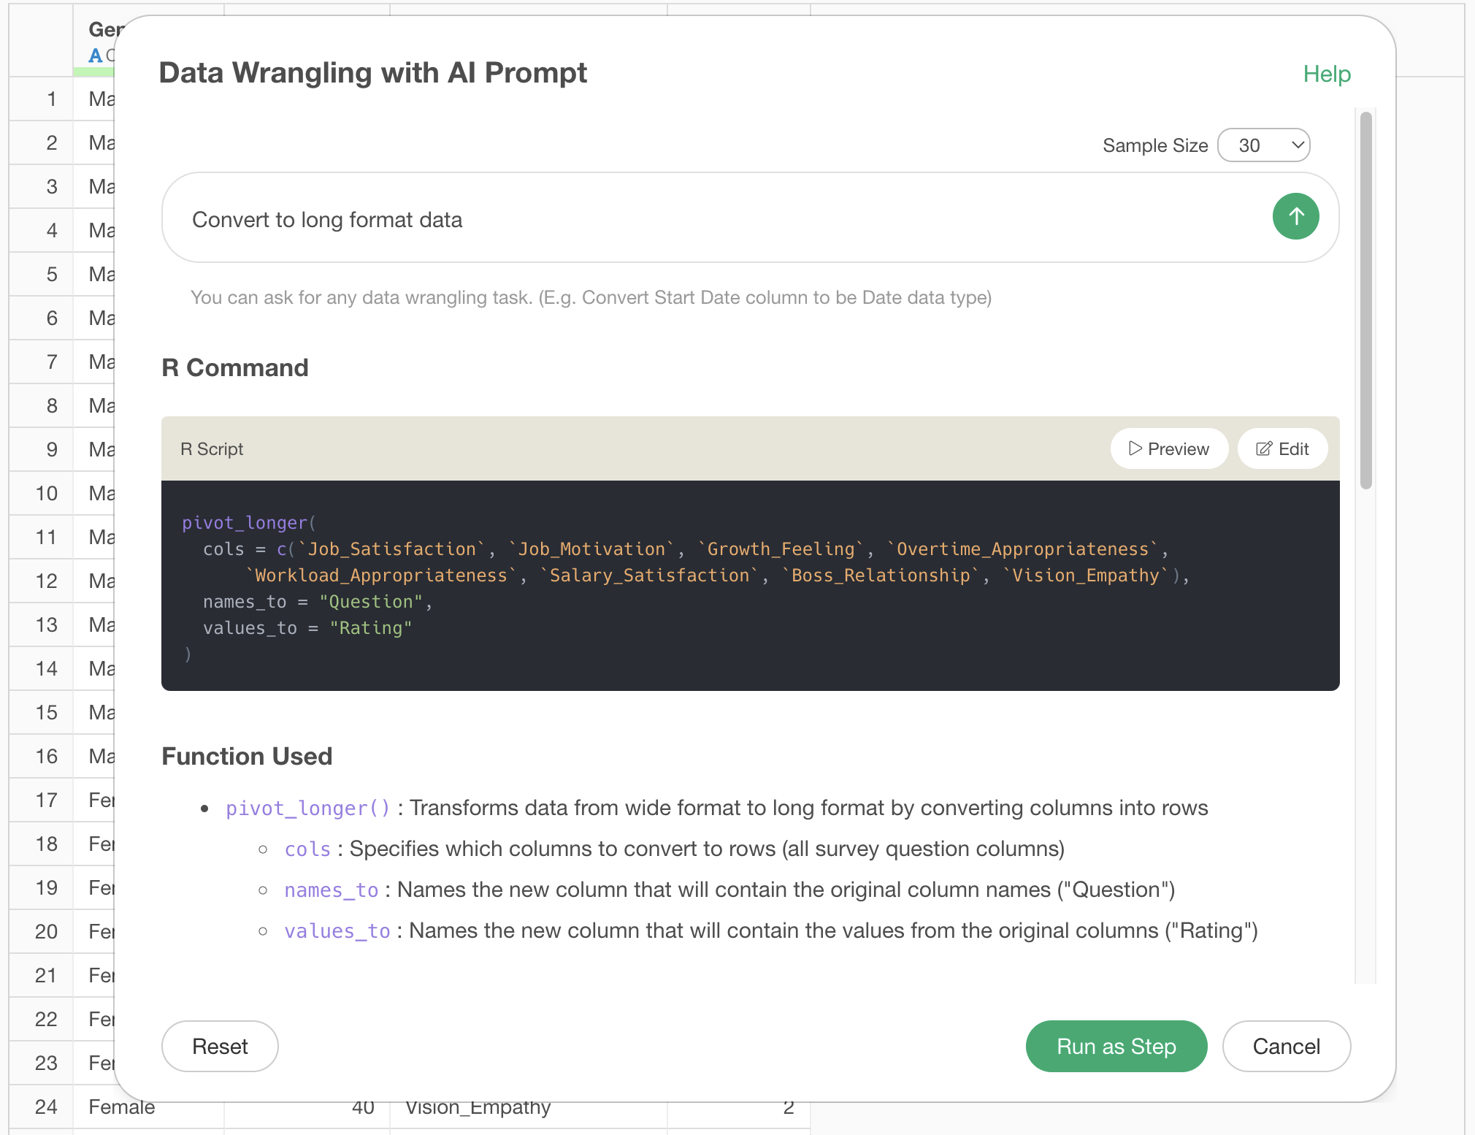Click the cols argument label
The width and height of the screenshot is (1475, 1135).
tap(307, 849)
